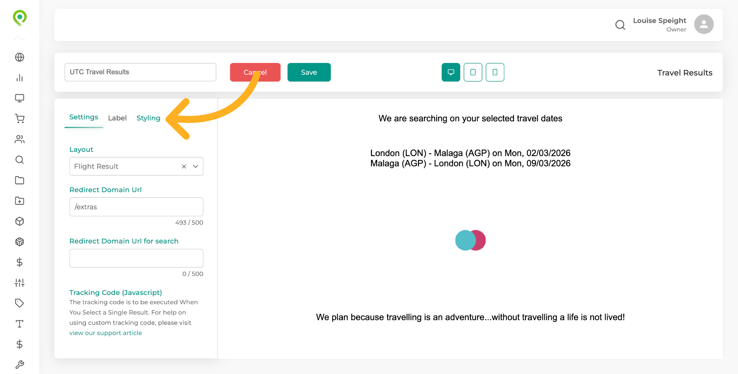Screen dimensions: 738x374
Task: Switch to the Styling tab
Action: (148, 118)
